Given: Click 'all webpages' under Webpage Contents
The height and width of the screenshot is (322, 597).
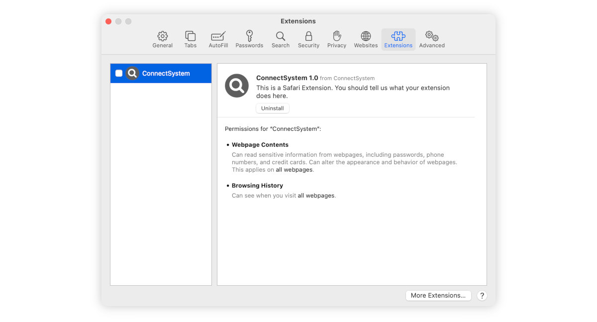Looking at the screenshot, I should click(x=294, y=169).
